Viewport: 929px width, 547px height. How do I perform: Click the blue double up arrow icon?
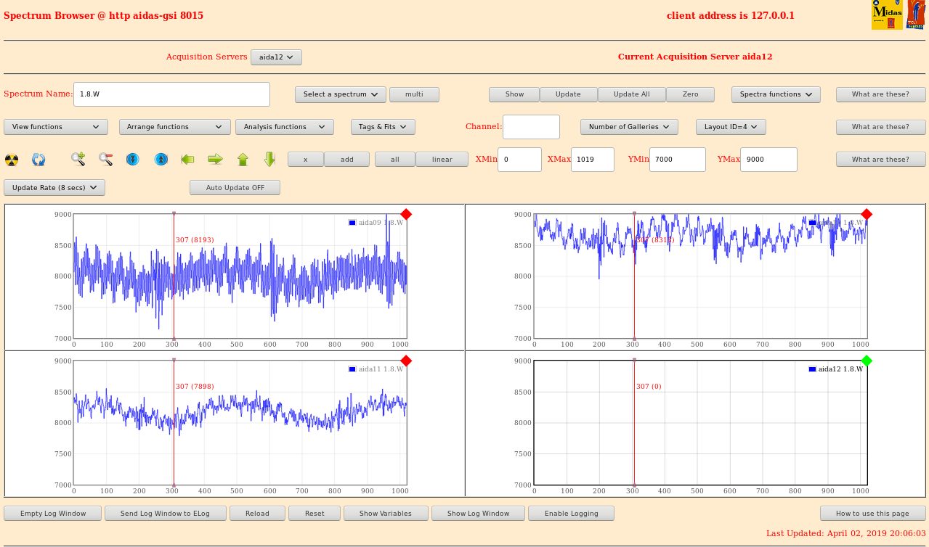pyautogui.click(x=161, y=159)
